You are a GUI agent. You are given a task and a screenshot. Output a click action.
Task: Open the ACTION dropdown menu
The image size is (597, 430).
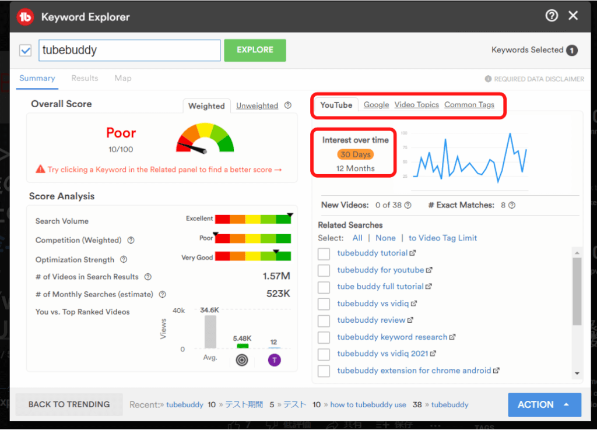(x=545, y=404)
